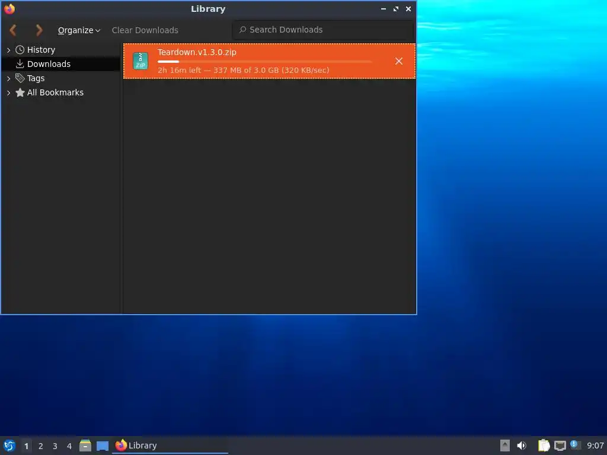The image size is (607, 455).
Task: Go forward with the right arrow
Action: [39, 30]
